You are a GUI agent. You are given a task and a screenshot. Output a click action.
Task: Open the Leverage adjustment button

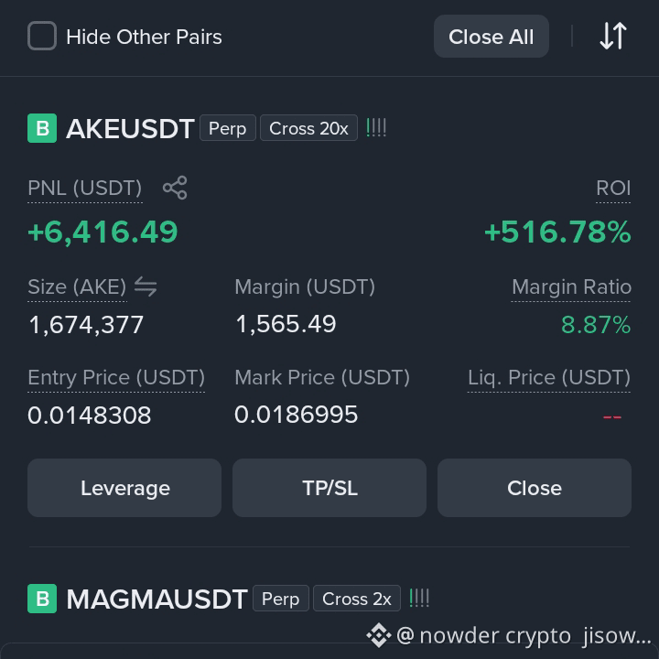124,488
